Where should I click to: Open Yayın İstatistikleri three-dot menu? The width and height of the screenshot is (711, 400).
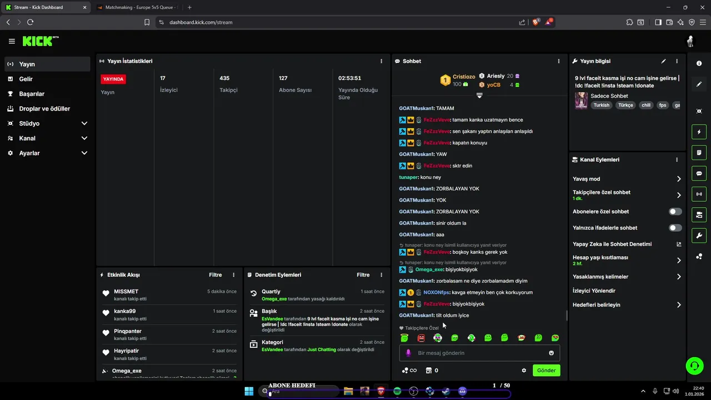381,61
